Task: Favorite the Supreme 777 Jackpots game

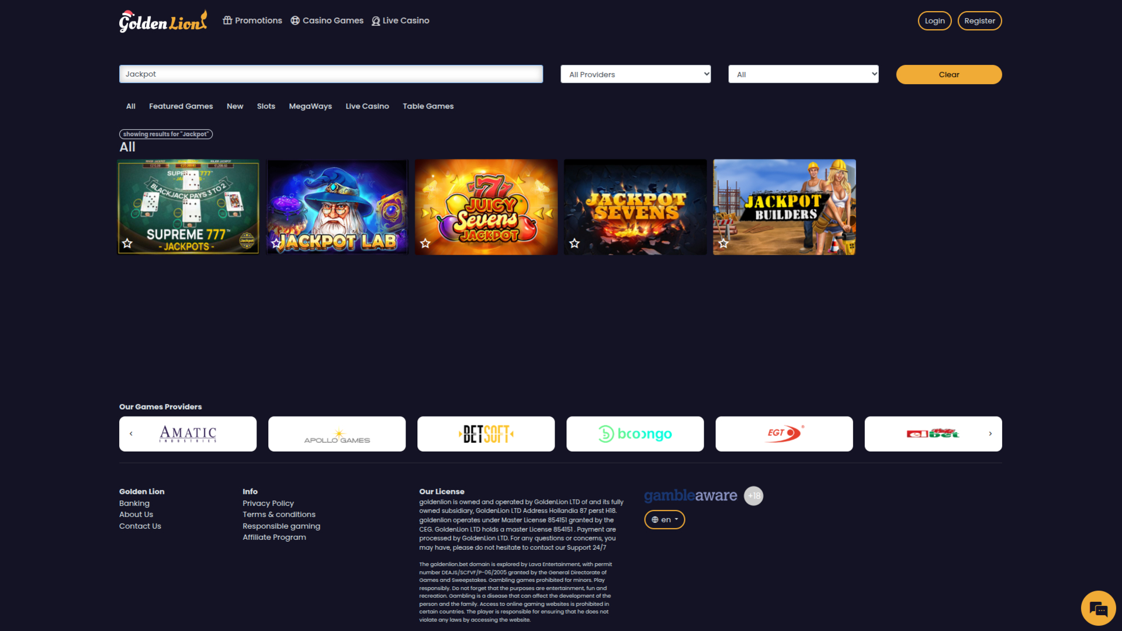Action: [x=127, y=244]
